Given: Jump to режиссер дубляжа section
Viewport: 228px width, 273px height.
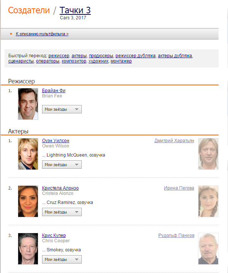Looking at the screenshot, I should (136, 56).
